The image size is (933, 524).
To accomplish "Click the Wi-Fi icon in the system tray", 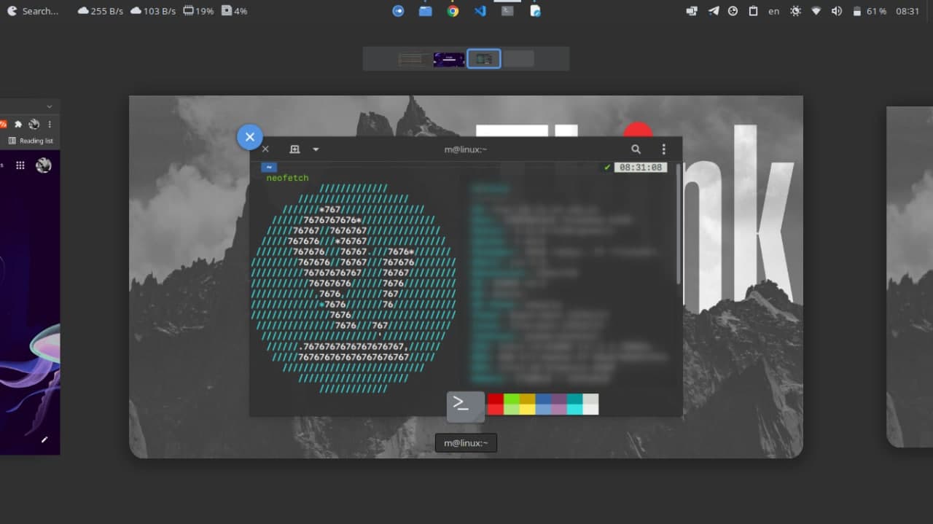I will coord(816,11).
